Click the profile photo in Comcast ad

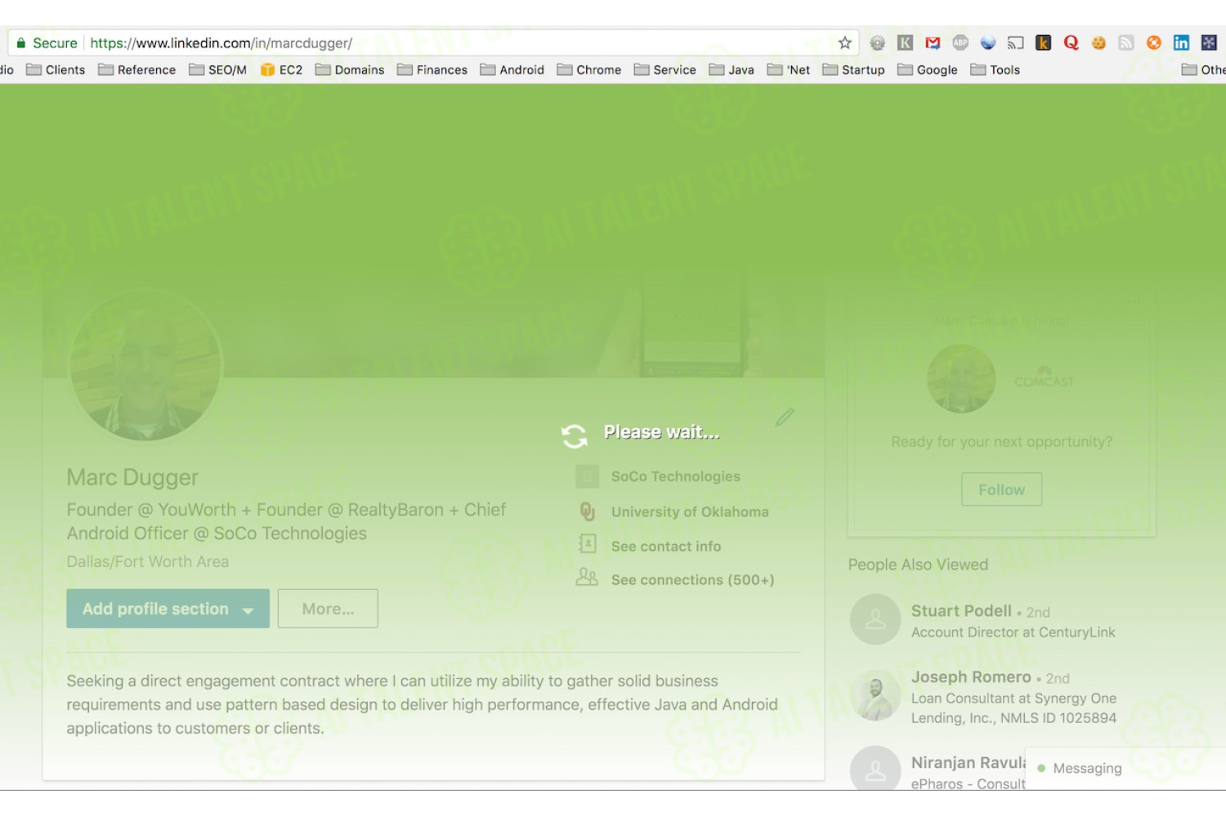pyautogui.click(x=961, y=379)
